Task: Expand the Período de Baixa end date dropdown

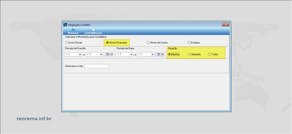Action: click(x=153, y=55)
